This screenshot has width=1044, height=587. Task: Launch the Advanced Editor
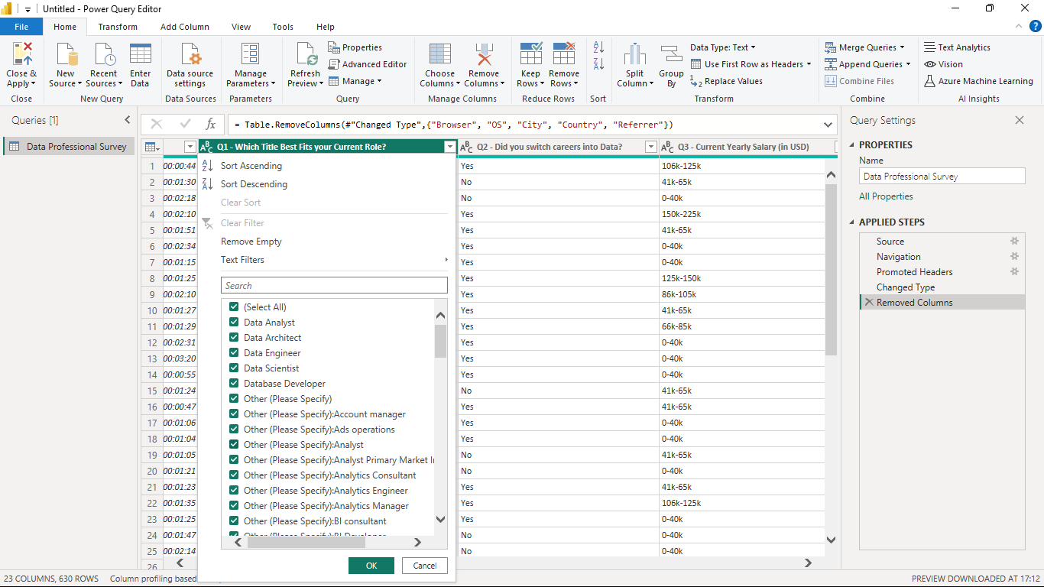coord(368,64)
